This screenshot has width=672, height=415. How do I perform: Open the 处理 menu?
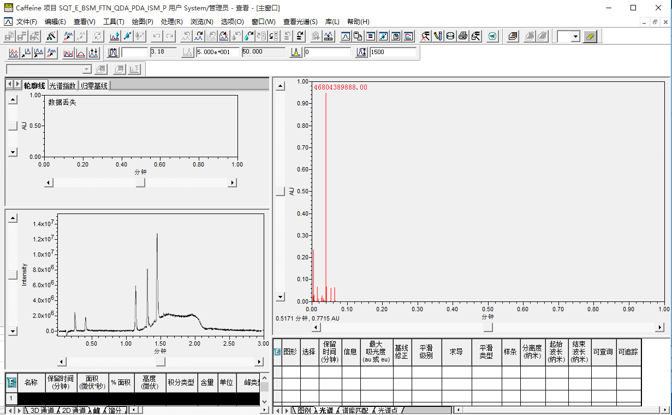coord(171,21)
